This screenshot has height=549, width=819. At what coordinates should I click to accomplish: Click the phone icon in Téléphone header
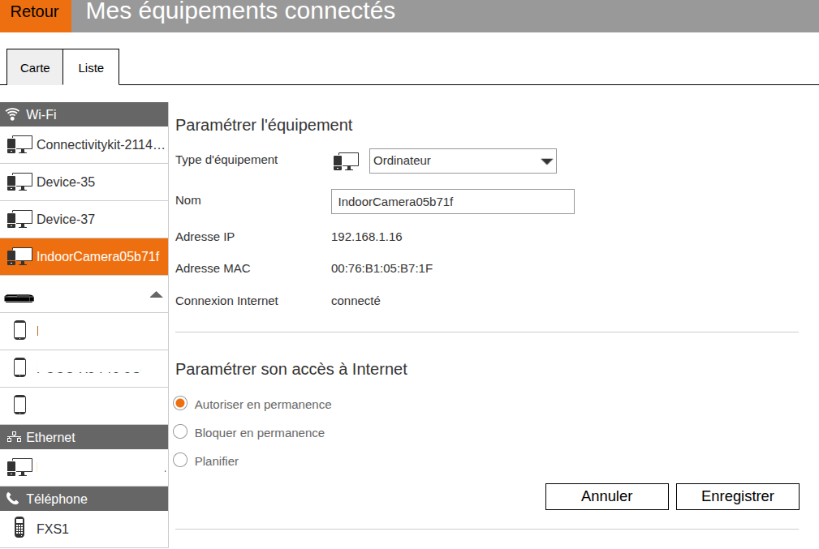pyautogui.click(x=13, y=500)
